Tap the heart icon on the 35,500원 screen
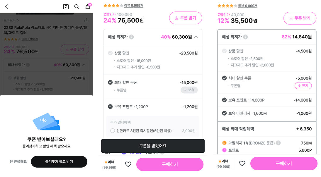The image size is (321, 177). click(x=242, y=164)
